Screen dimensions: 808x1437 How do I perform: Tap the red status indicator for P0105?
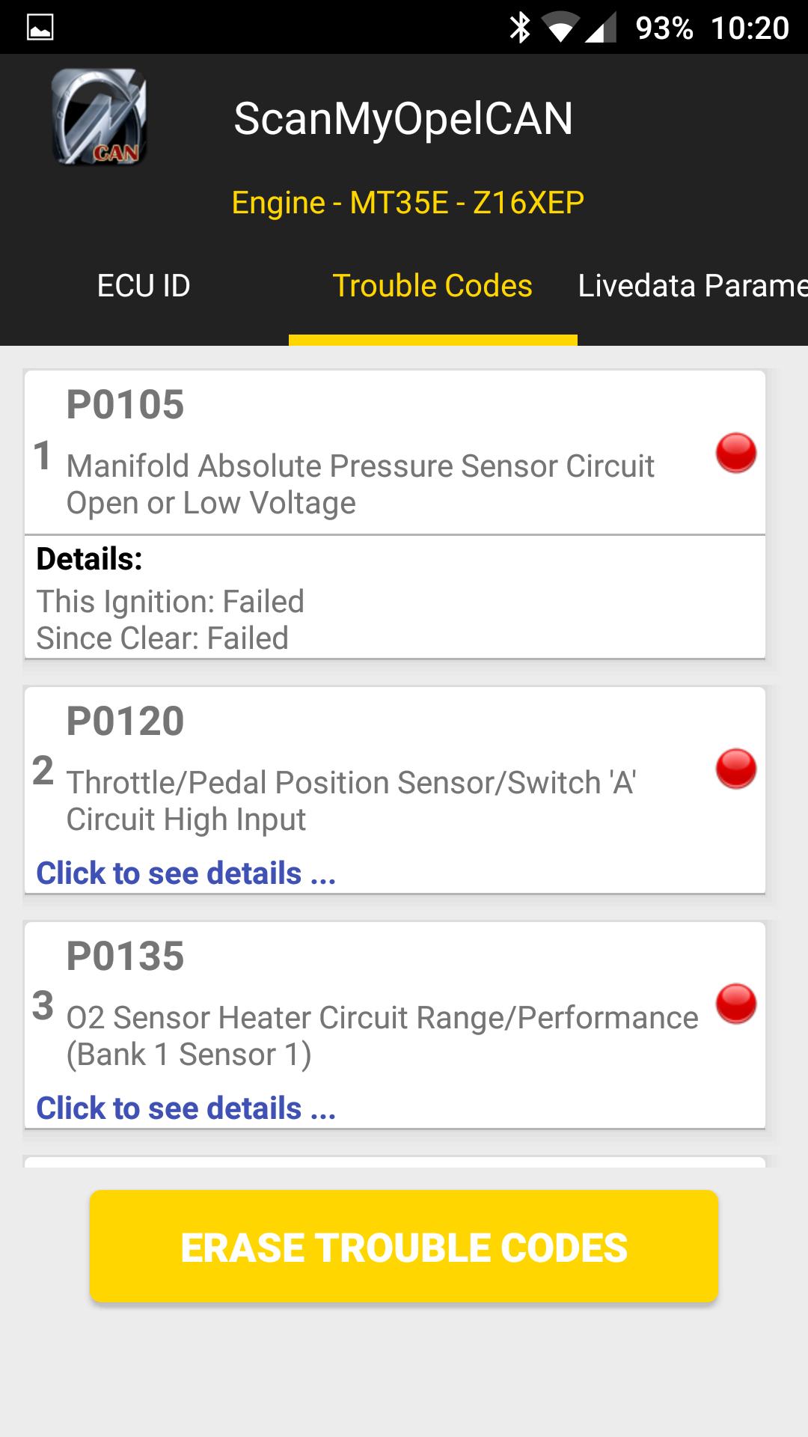tap(736, 453)
